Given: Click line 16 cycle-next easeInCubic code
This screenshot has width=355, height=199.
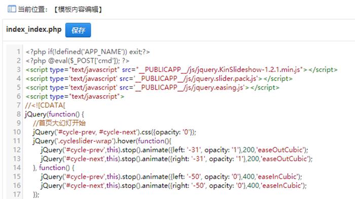Looking at the screenshot, I should tap(173, 185).
